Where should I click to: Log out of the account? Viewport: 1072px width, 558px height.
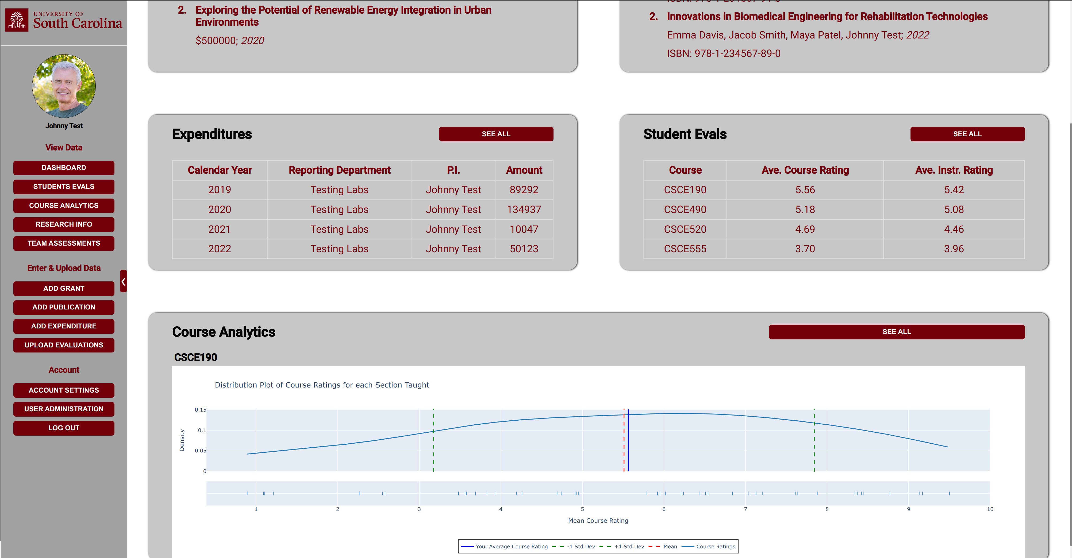pyautogui.click(x=63, y=427)
